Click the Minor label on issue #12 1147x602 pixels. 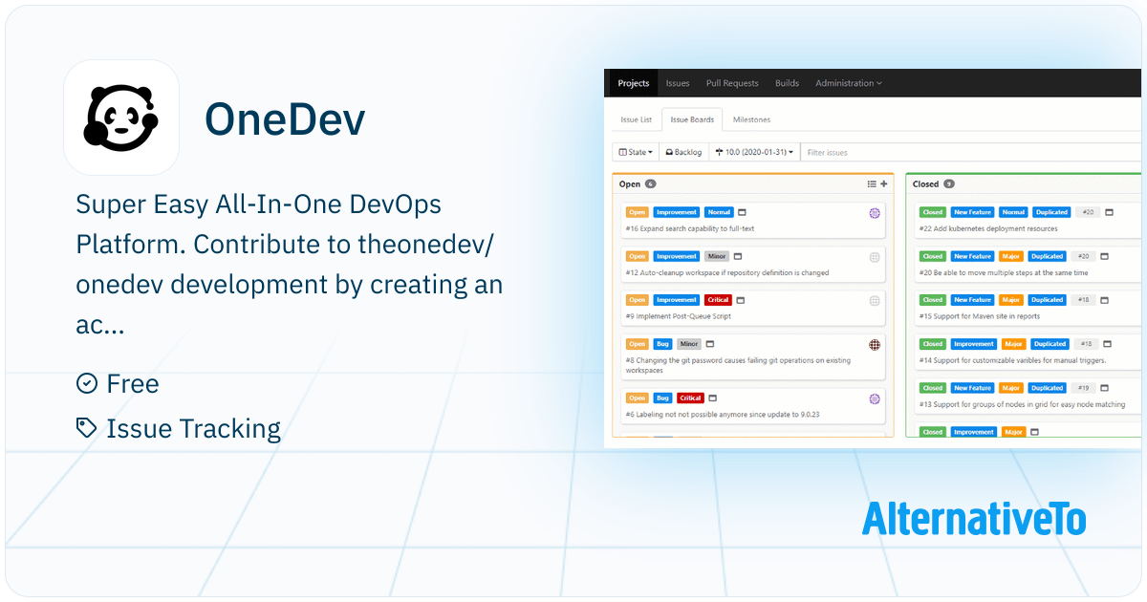click(717, 256)
